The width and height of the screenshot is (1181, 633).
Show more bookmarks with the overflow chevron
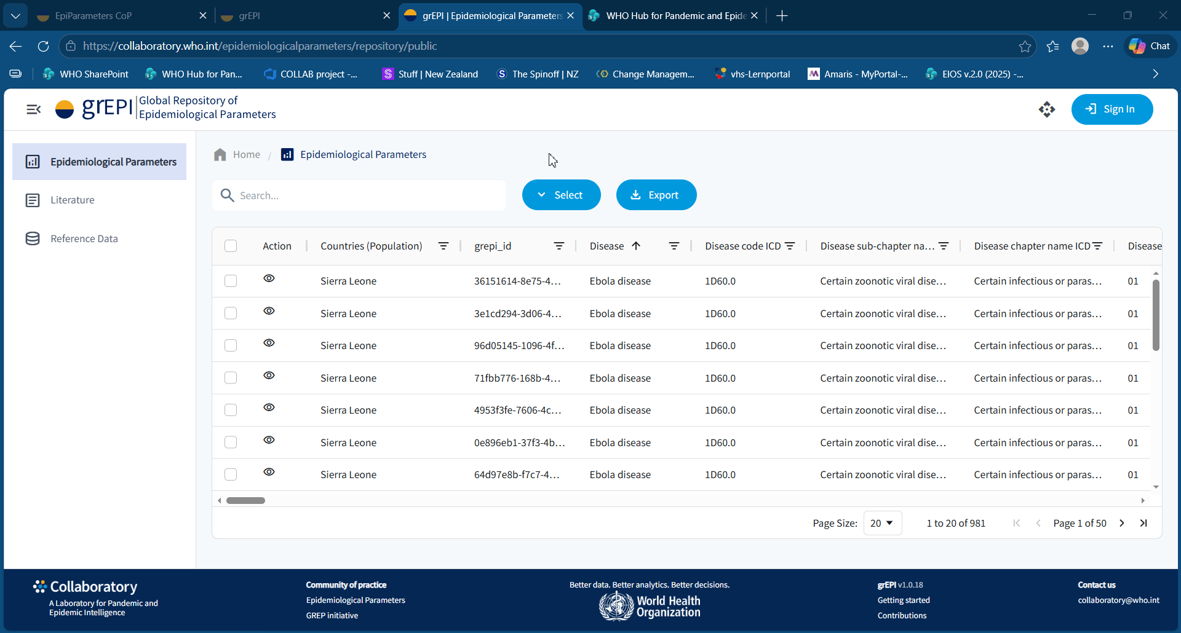(1155, 74)
